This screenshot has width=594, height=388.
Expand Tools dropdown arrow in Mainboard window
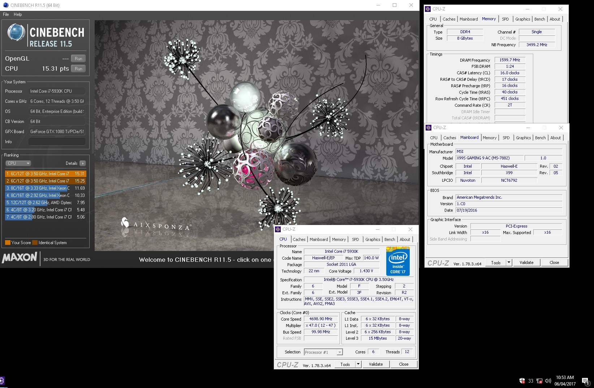(x=509, y=263)
